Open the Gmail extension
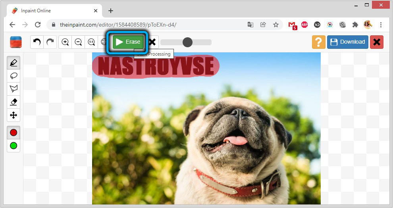Screen dimensions: 393x208 point(292,25)
